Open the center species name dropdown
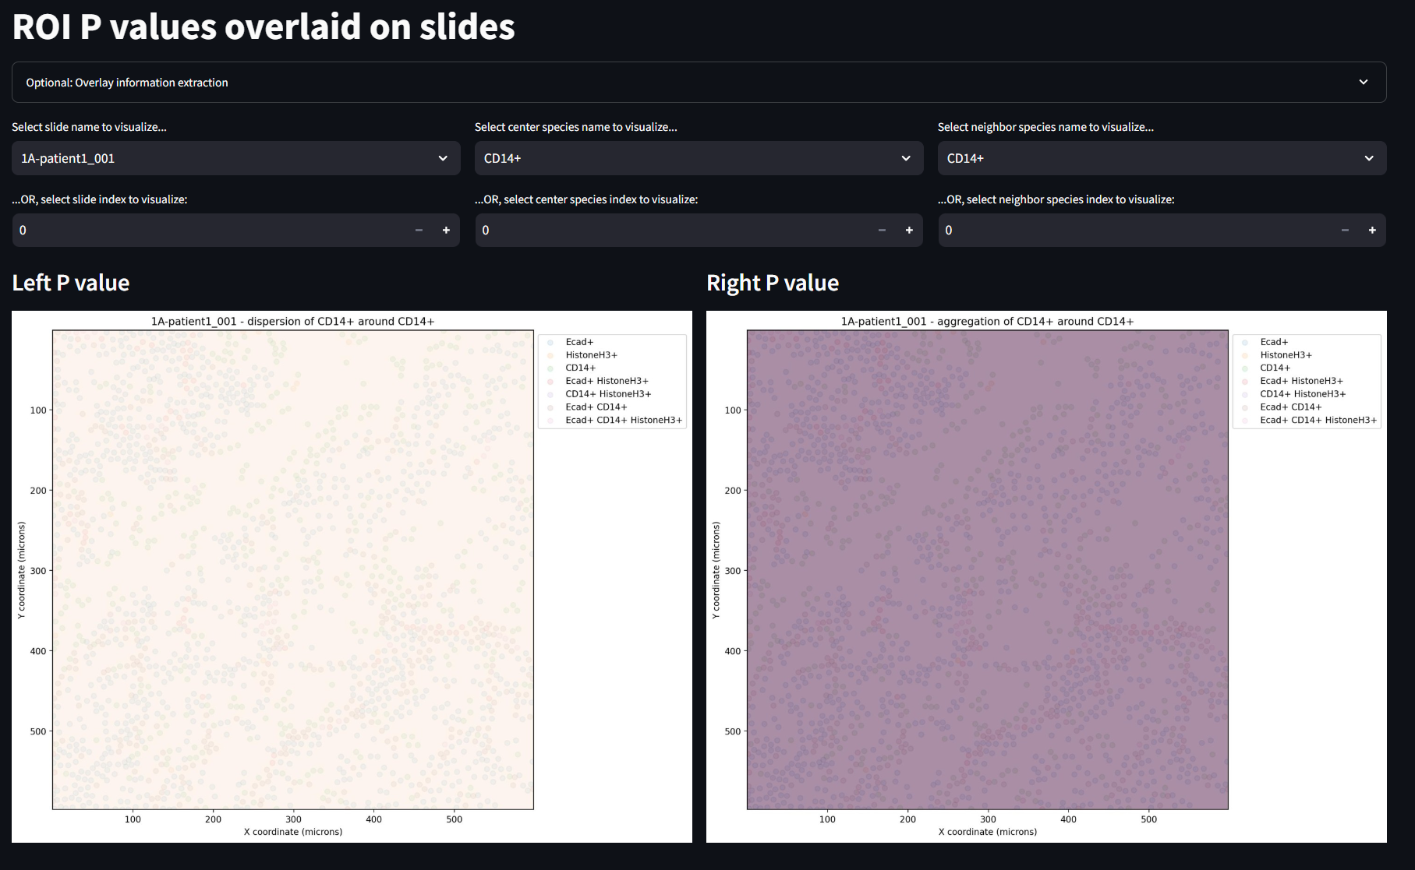 click(x=699, y=158)
